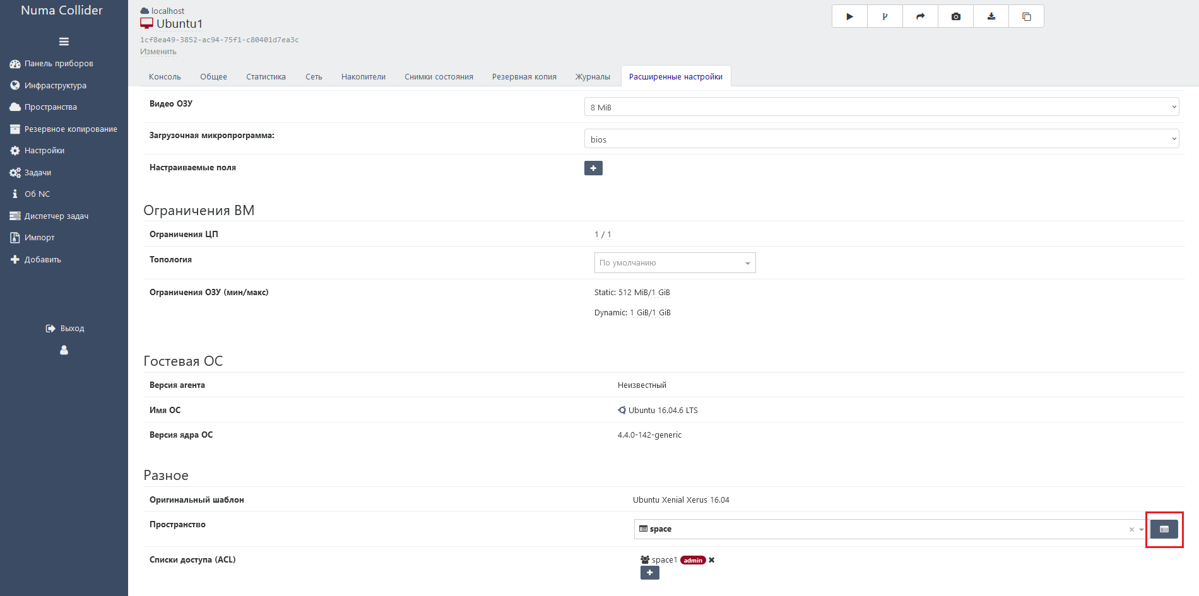The image size is (1199, 596).
Task: Open the Задачи sidebar item
Action: 31,172
